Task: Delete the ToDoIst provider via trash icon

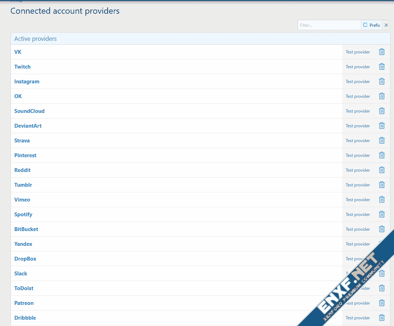Action: [382, 288]
